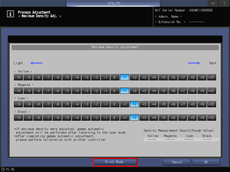Click Density Measurement Result(Rough Value) heading
This screenshot has height=172, width=230.
(179, 130)
